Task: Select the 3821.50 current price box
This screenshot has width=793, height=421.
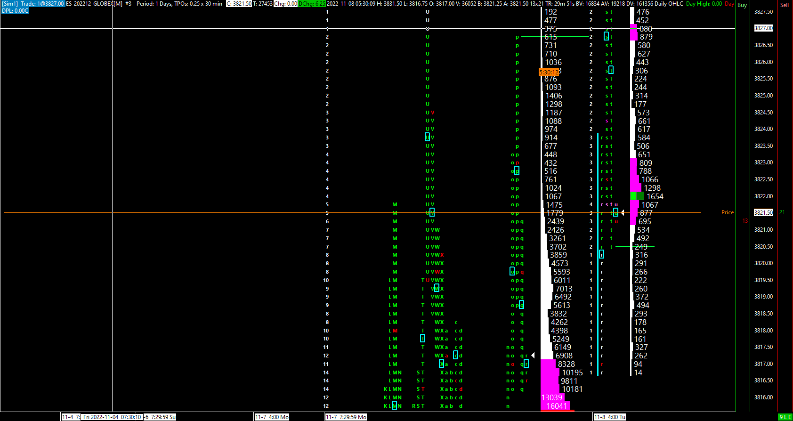Action: click(763, 213)
